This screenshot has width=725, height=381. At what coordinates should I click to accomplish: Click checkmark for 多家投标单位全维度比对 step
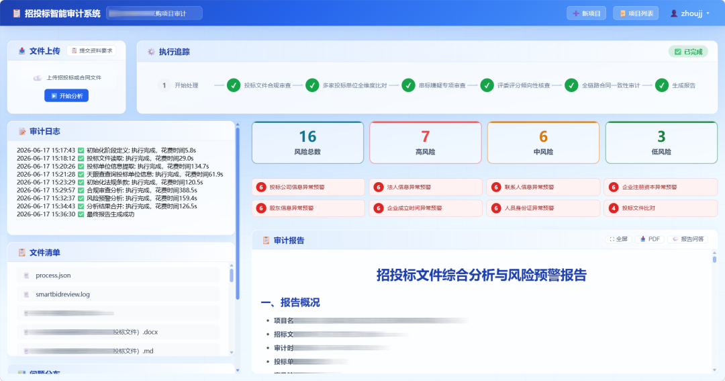(x=312, y=85)
